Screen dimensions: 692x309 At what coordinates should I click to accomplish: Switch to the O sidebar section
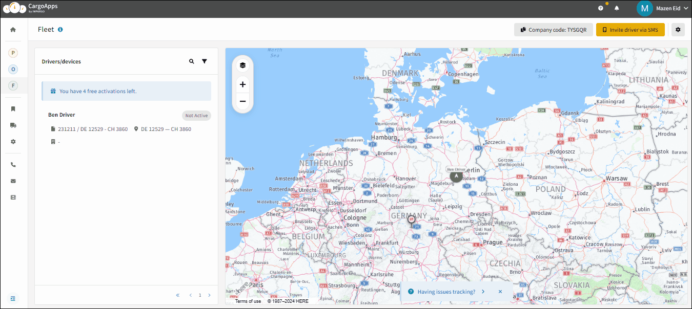tap(13, 69)
